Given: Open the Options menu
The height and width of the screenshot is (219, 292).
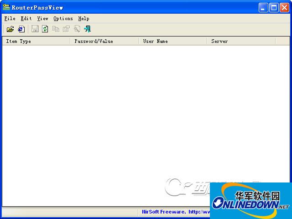Looking at the screenshot, I should coord(63,18).
